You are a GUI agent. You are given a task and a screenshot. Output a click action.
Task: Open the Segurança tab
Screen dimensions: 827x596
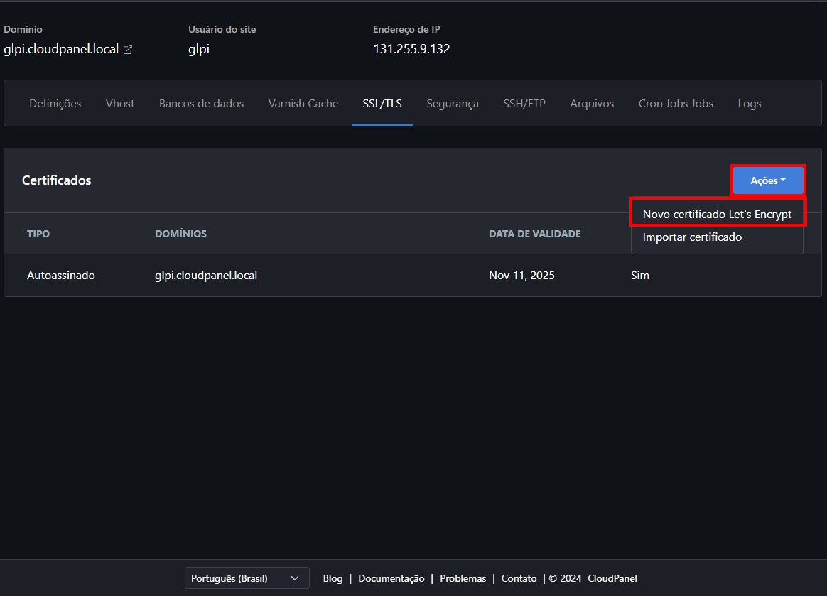453,104
